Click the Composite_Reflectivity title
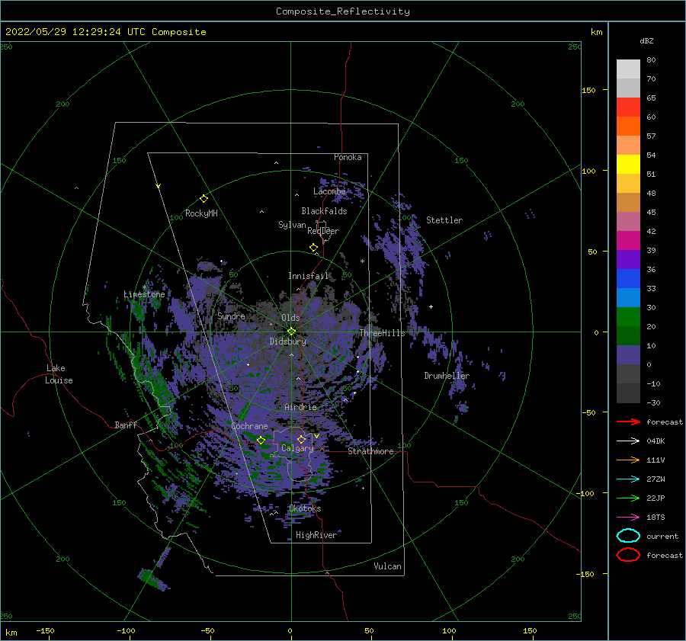686x641 pixels. click(343, 11)
